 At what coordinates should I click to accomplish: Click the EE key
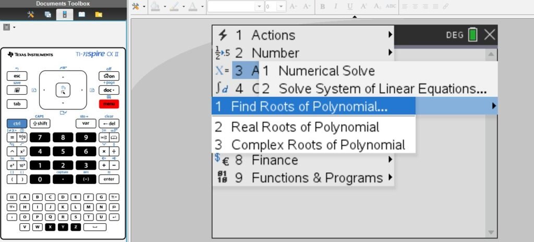pyautogui.click(x=12, y=197)
